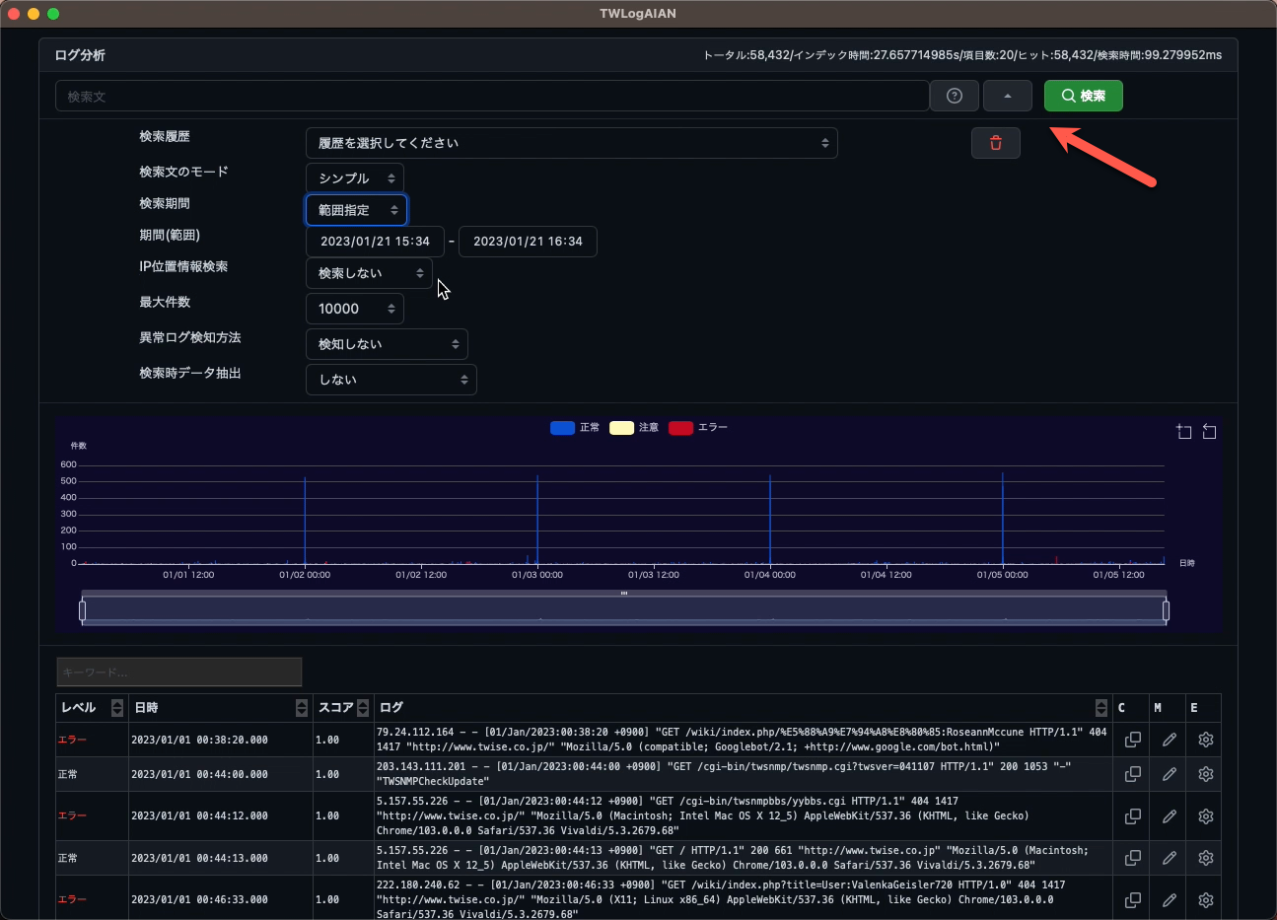
Task: Open the 異常ログ検知方法 dropdown
Action: coord(387,344)
